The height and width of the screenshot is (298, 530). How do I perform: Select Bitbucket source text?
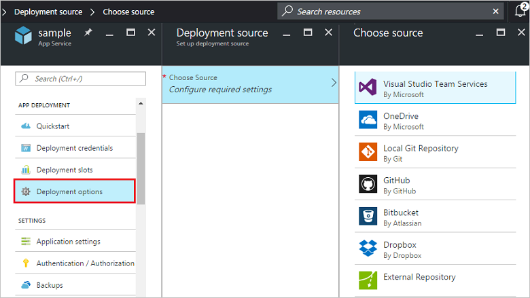(401, 212)
